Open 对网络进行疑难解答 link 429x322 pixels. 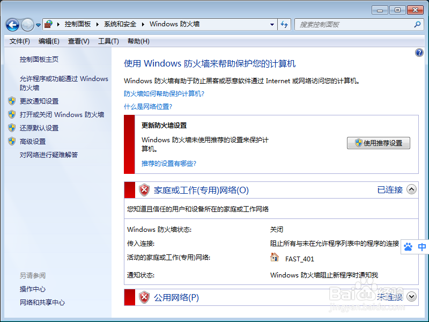coord(49,155)
